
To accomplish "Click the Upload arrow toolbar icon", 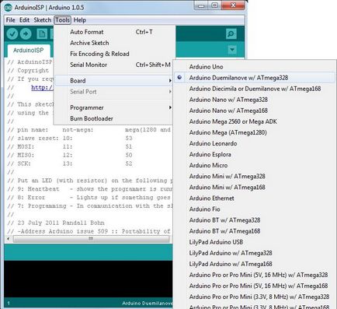I will point(26,33).
